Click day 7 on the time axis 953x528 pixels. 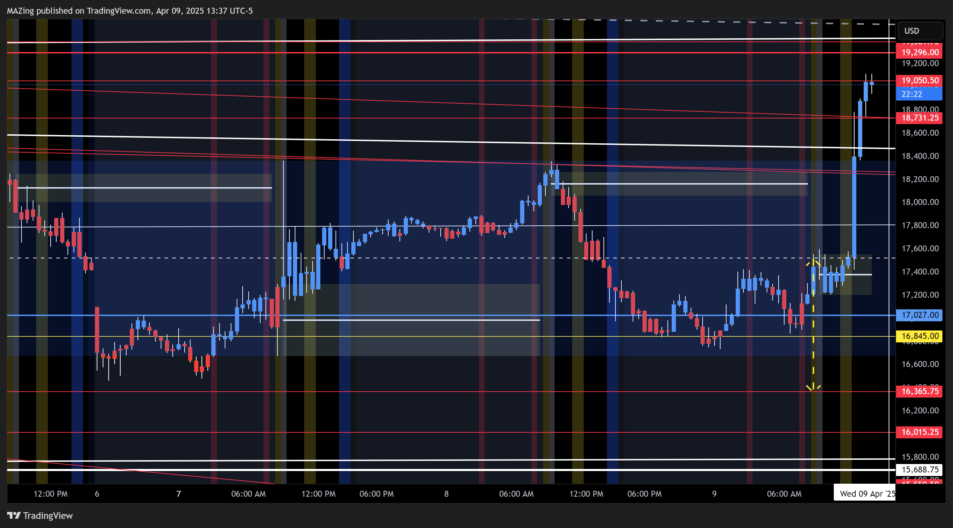point(179,494)
